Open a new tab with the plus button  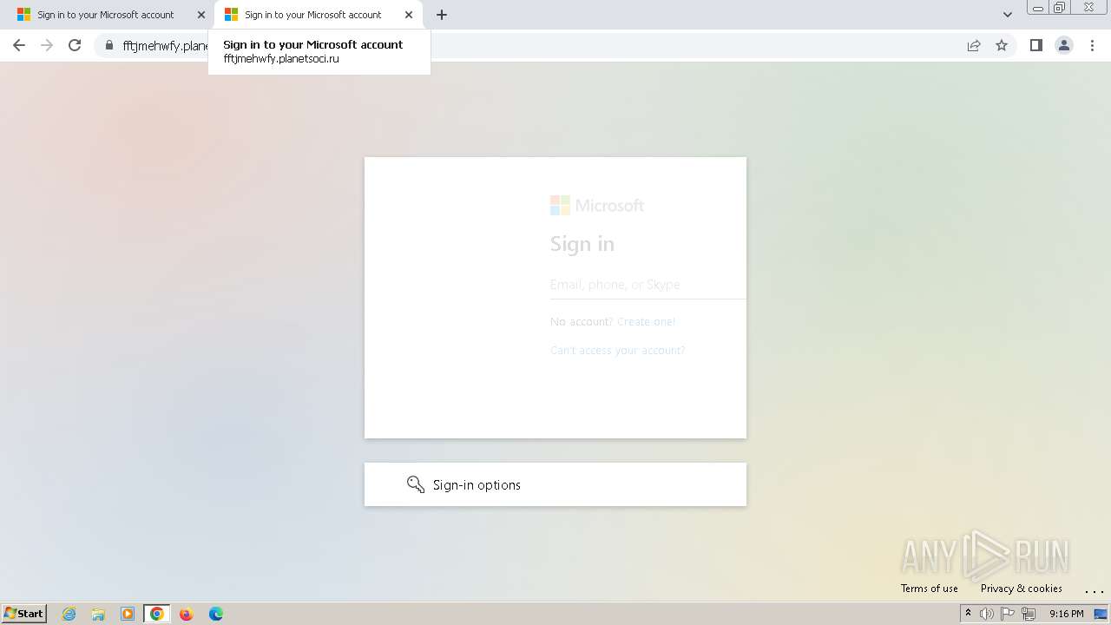click(442, 15)
